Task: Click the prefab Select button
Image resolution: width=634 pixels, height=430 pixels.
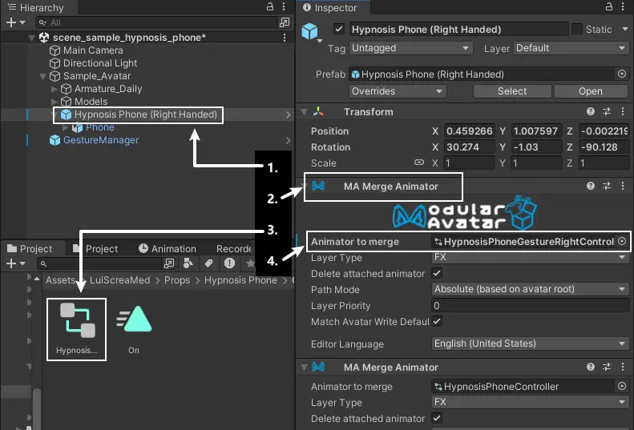Action: tap(512, 91)
